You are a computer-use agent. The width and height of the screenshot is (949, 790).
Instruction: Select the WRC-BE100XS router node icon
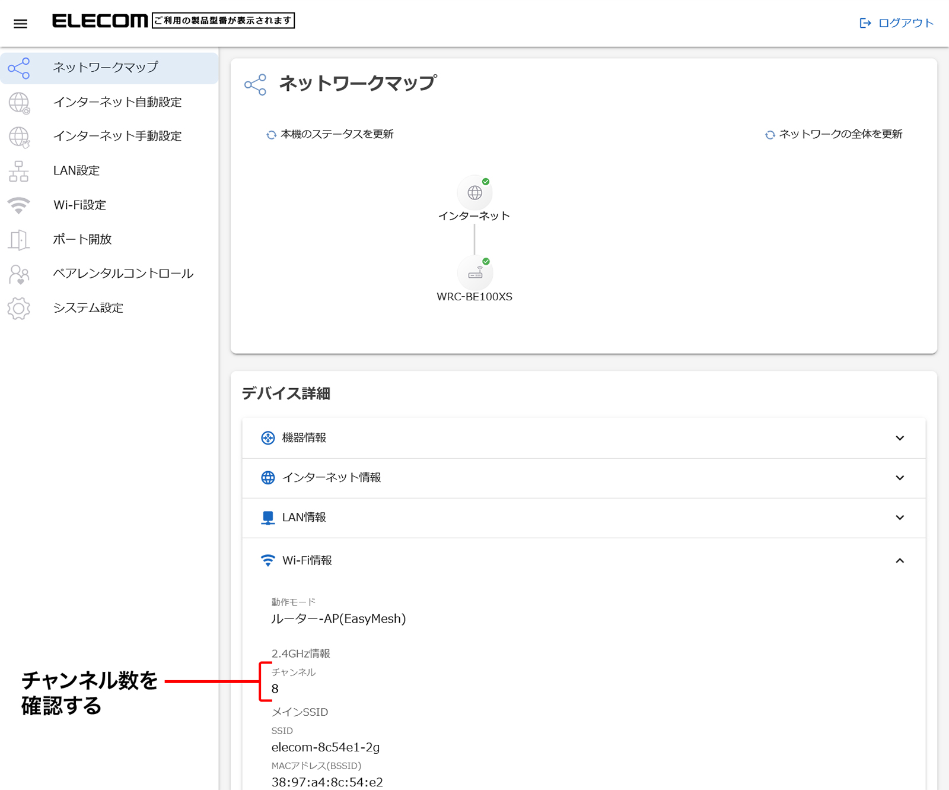[474, 273]
